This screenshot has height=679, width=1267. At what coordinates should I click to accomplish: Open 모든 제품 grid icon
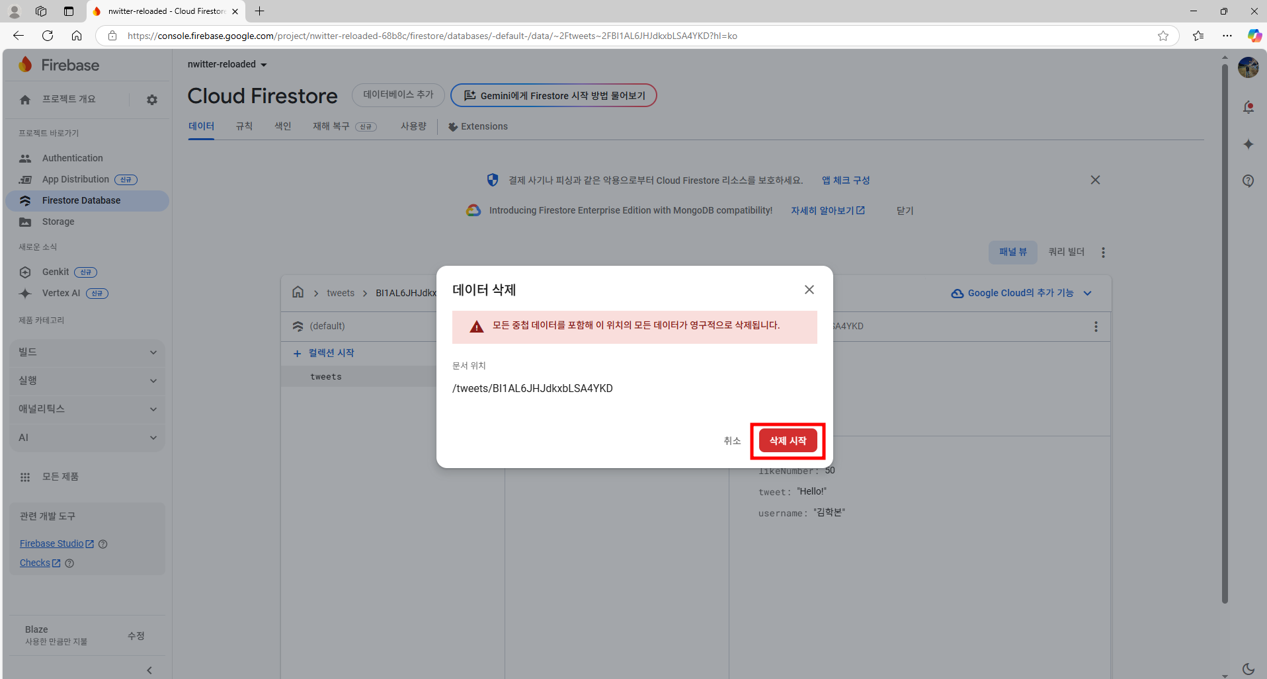[x=25, y=477]
